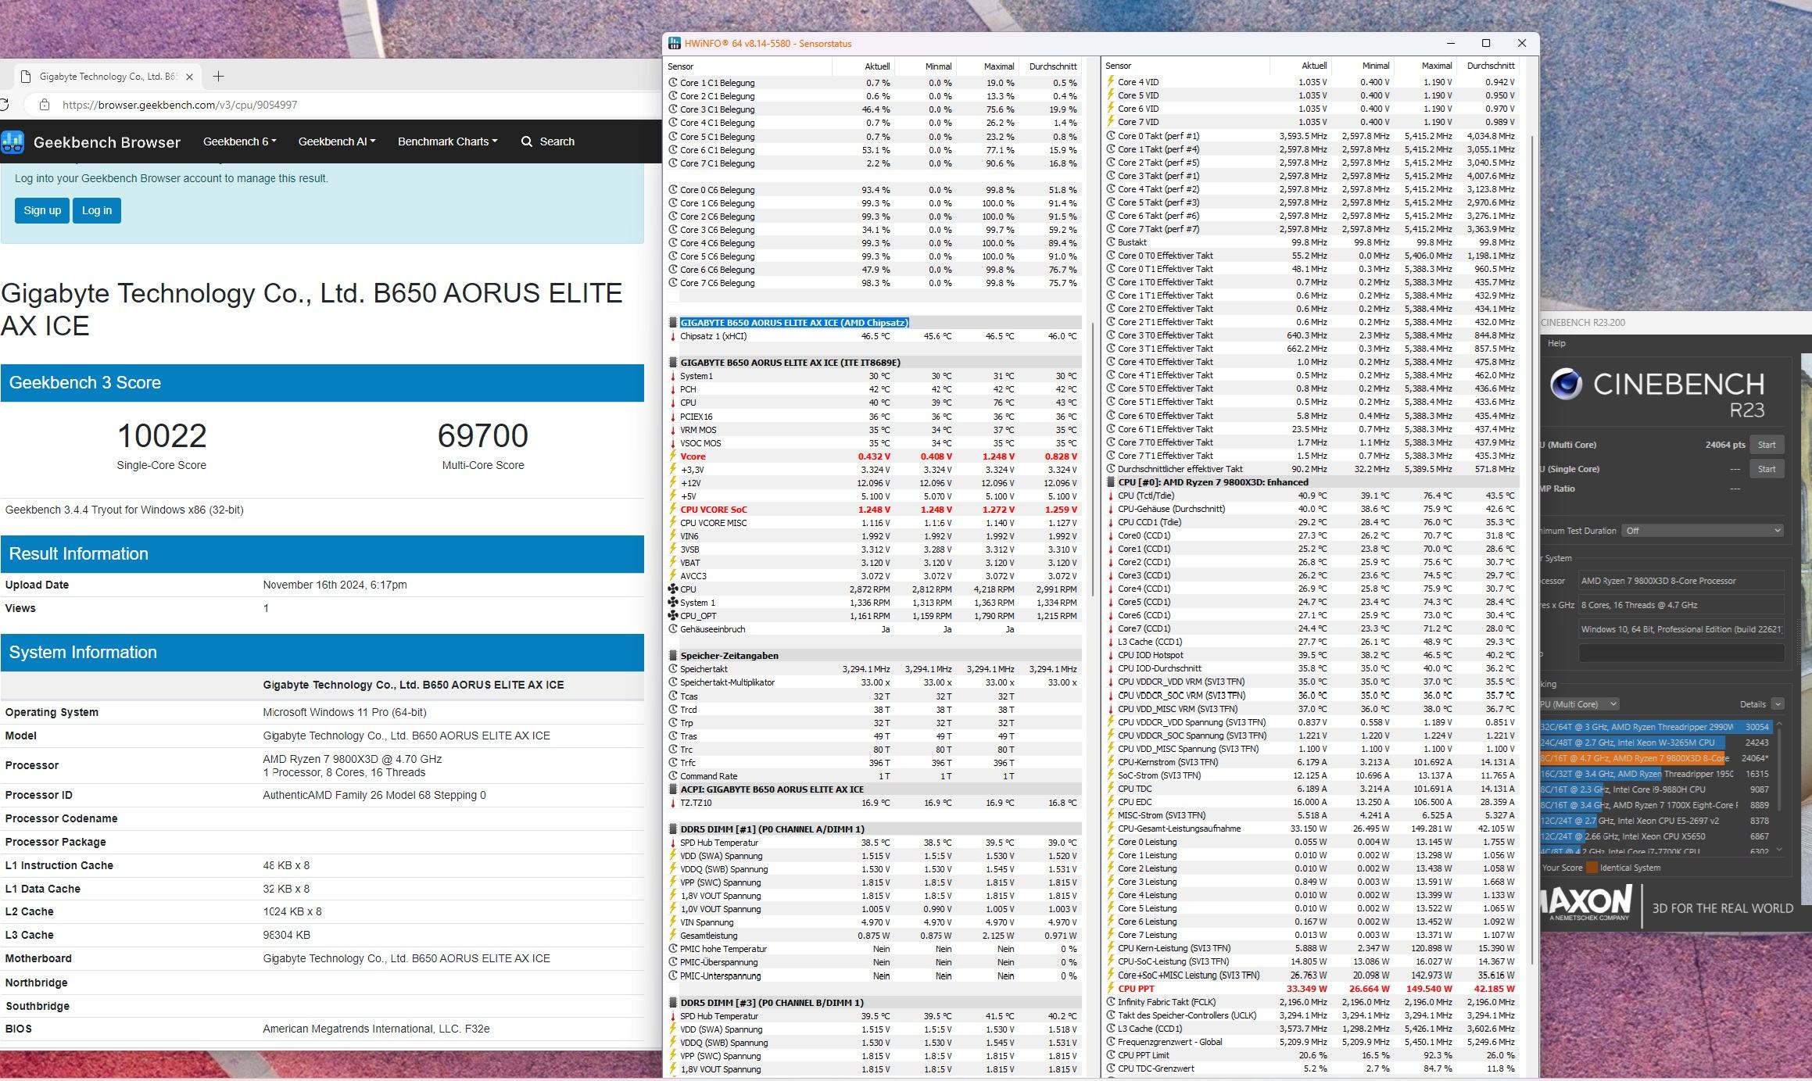Image resolution: width=1812 pixels, height=1081 pixels.
Task: Click the Processor field in Cinebench system info
Action: click(1681, 581)
